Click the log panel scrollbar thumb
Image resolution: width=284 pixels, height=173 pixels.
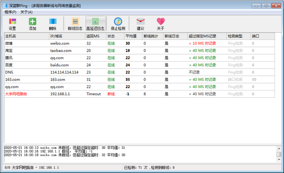(279, 155)
